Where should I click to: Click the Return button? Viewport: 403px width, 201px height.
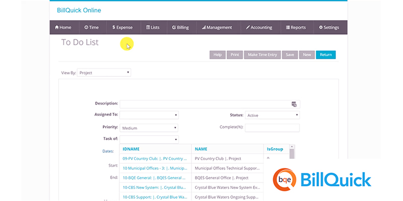click(325, 55)
